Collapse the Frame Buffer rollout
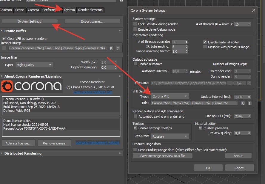The width and height of the screenshot is (265, 184). [x=1, y=31]
